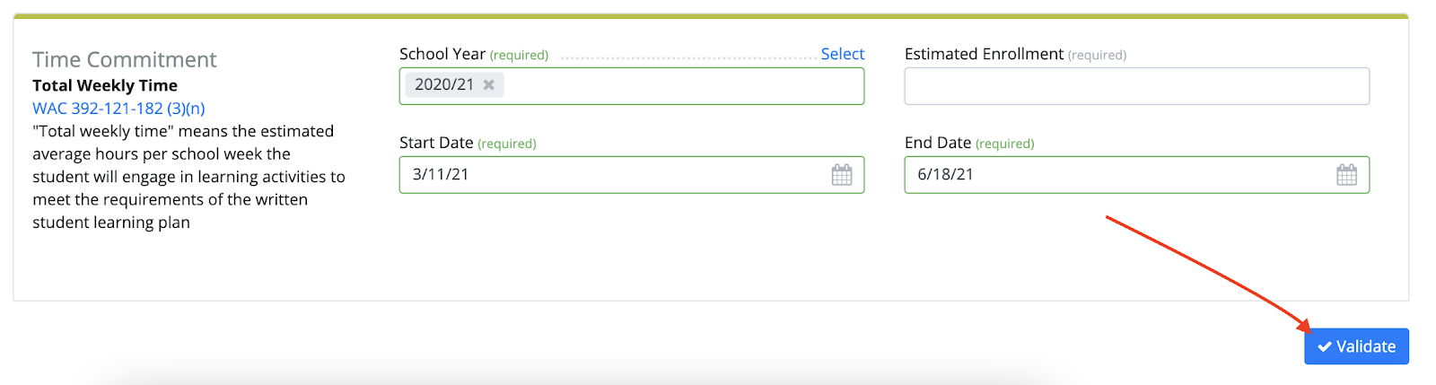Focus the Estimated Enrollment input field
The image size is (1436, 385).
1137,86
